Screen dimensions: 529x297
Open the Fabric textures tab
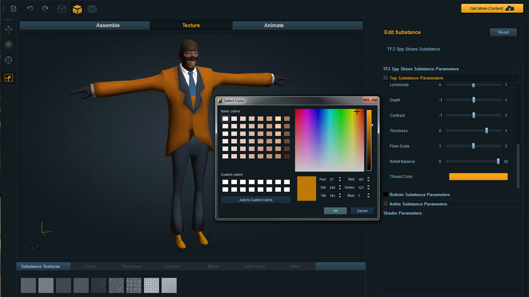tap(91, 266)
